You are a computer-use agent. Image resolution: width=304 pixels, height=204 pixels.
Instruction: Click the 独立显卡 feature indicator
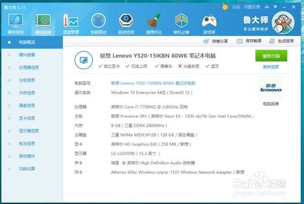(x=109, y=66)
